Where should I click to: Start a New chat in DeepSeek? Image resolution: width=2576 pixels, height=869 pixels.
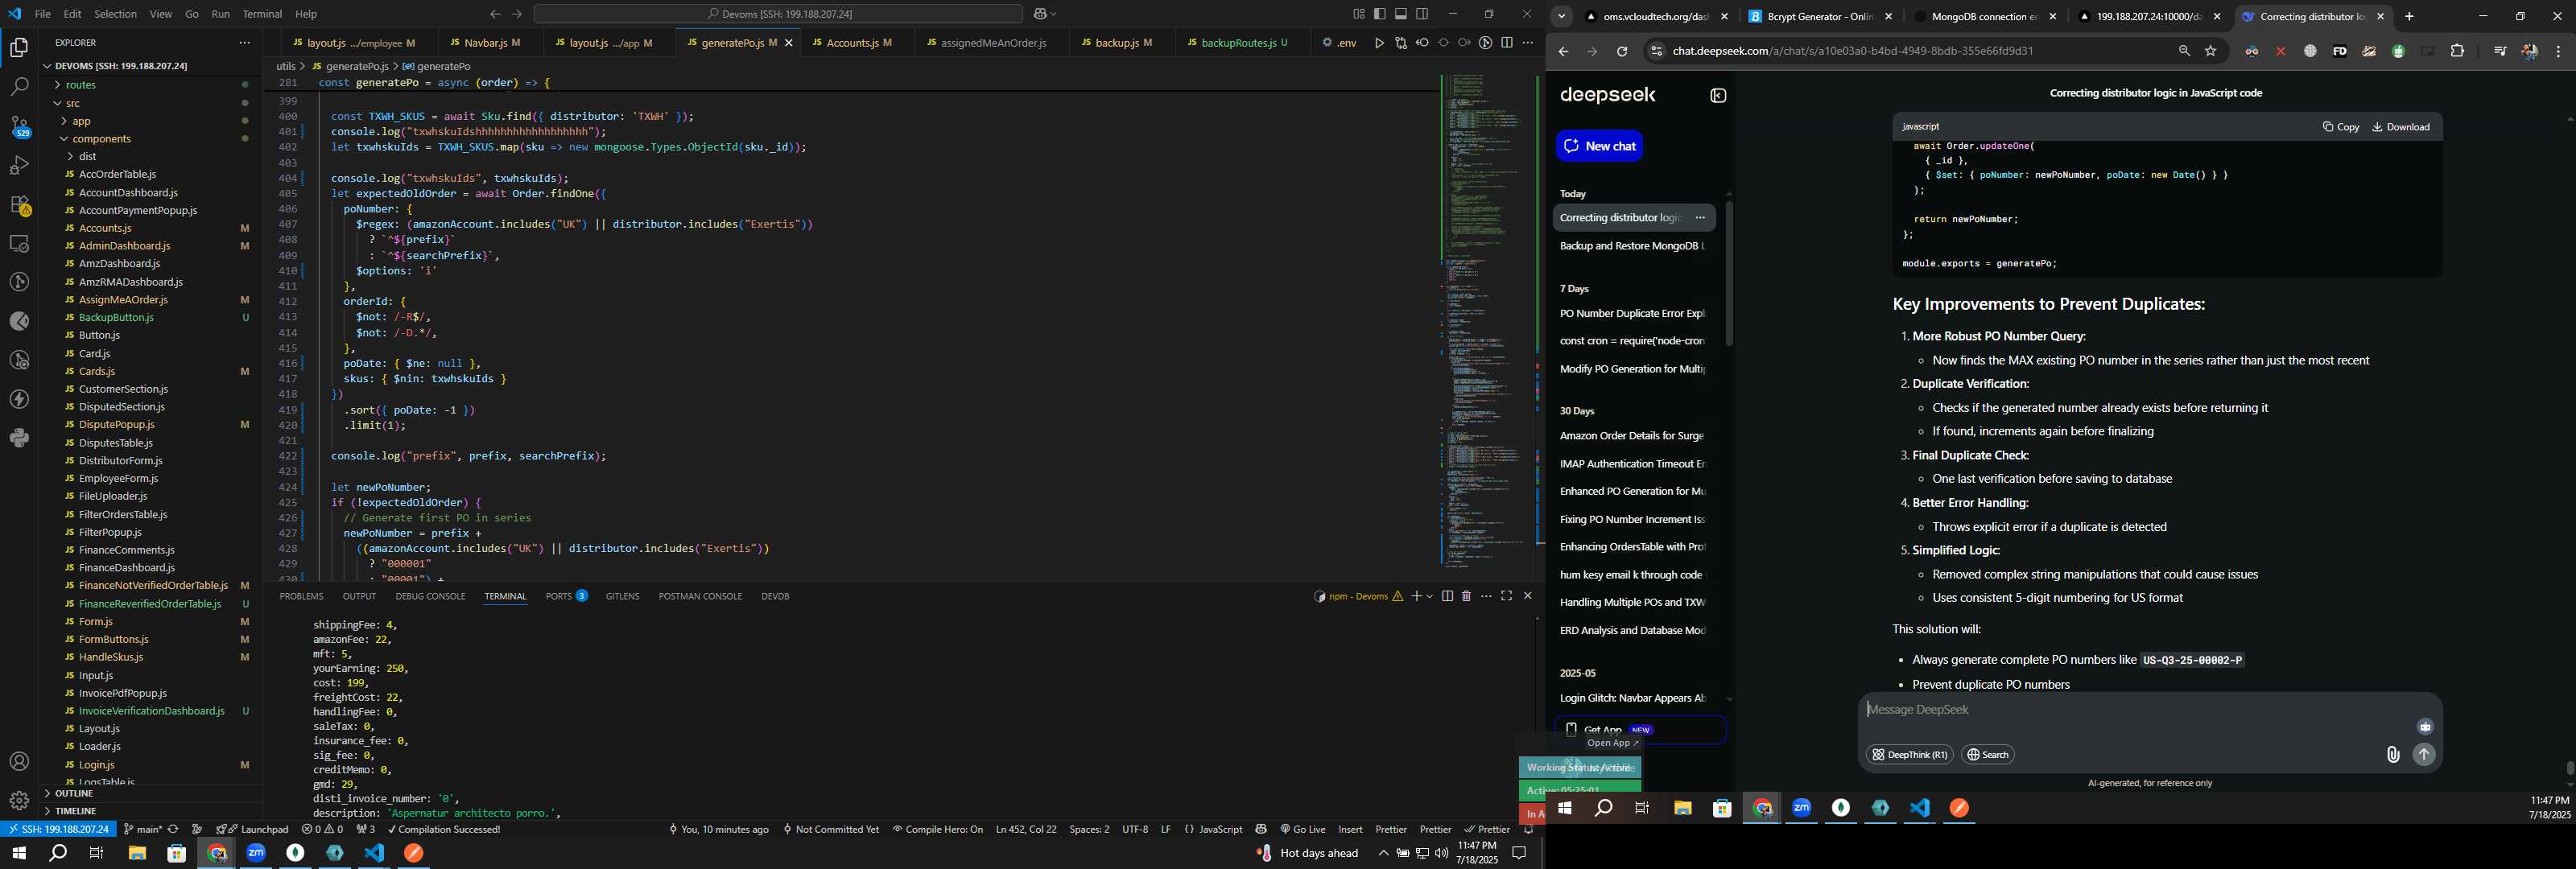(x=1598, y=146)
